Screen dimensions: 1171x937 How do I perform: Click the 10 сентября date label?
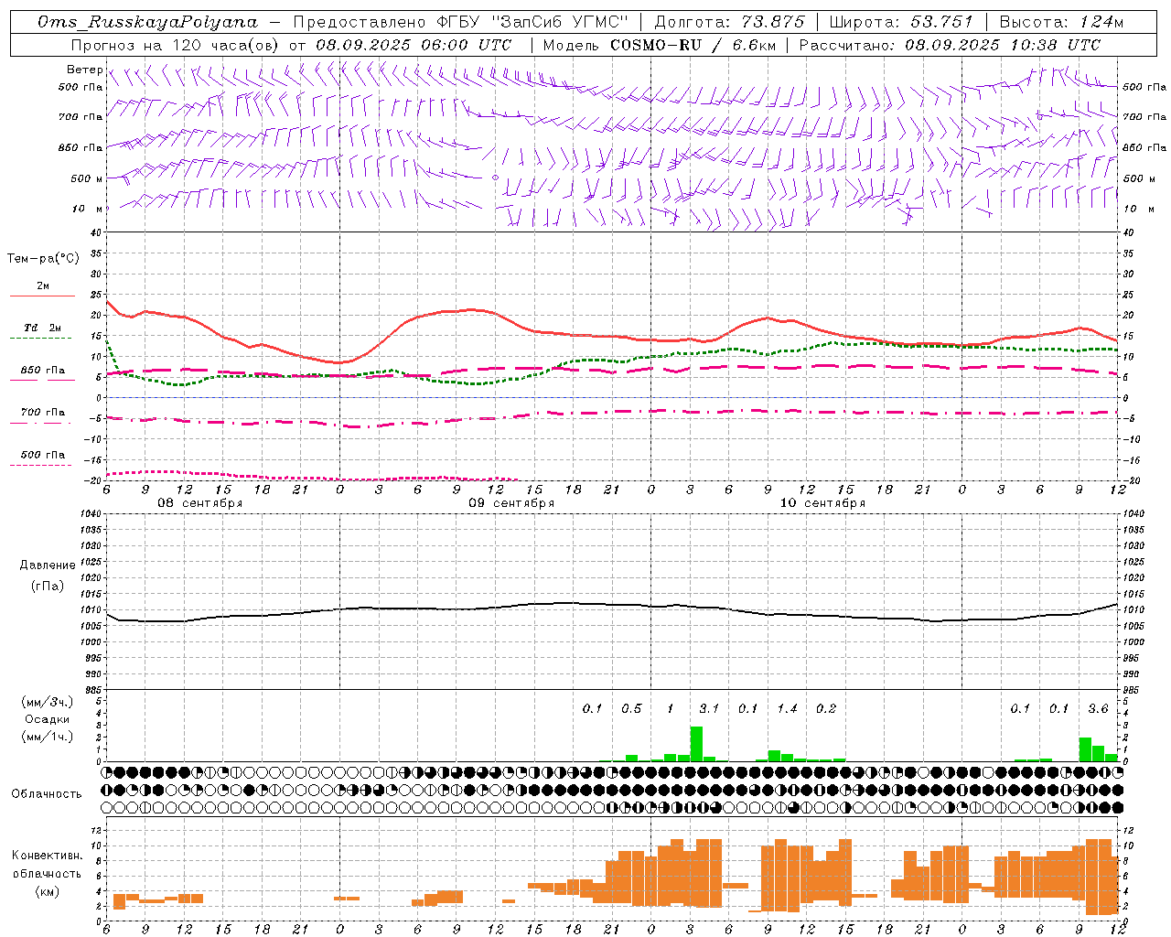tap(822, 503)
